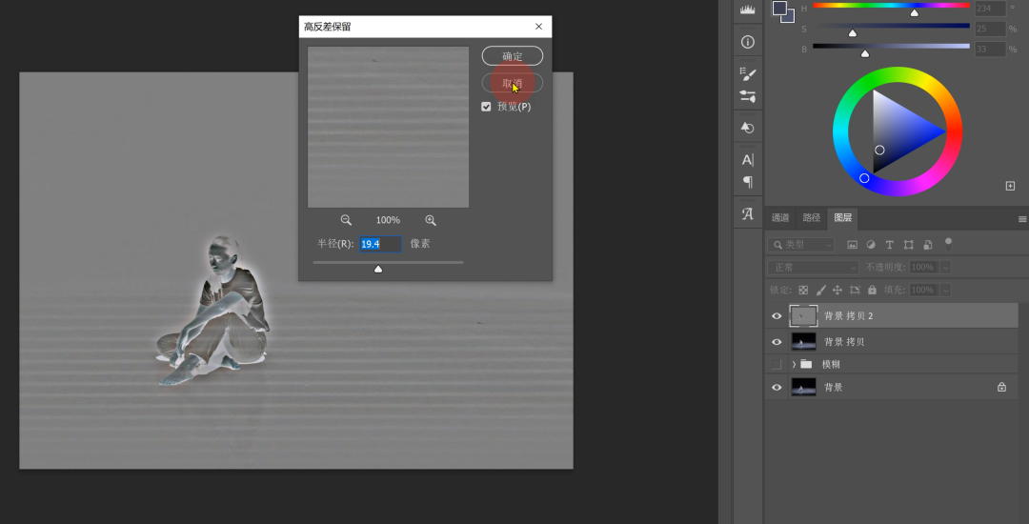Open the 类型 filter dropdown
1029x524 pixels.
point(800,245)
